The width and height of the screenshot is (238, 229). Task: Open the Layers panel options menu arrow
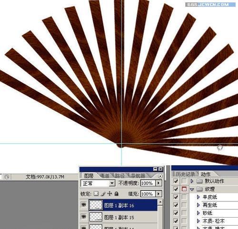(x=160, y=176)
